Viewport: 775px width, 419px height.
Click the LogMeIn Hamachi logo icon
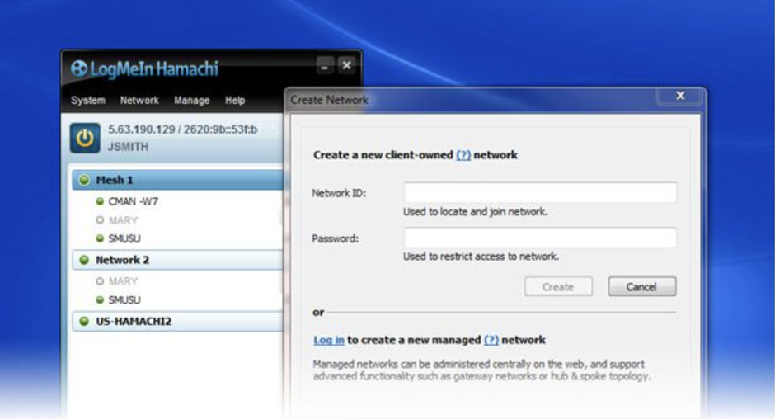point(79,69)
